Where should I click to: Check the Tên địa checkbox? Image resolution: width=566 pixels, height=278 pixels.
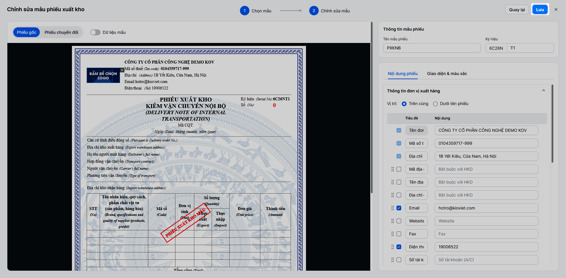pyautogui.click(x=399, y=182)
